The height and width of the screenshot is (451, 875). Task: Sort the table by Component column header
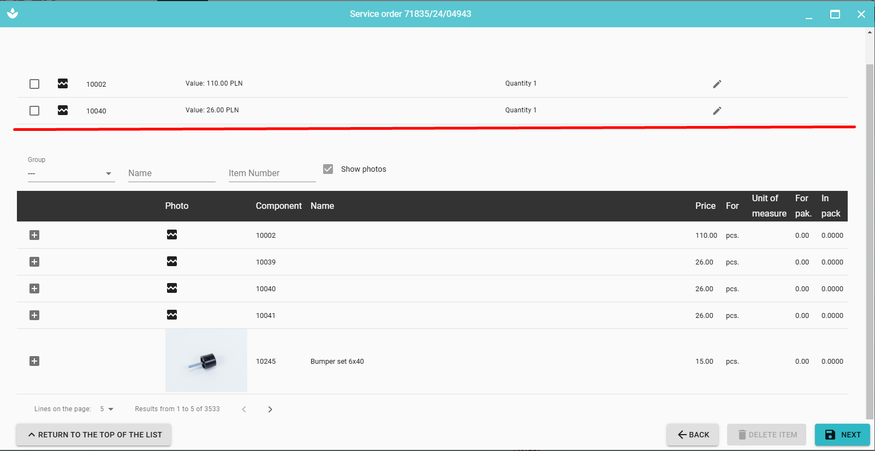278,206
